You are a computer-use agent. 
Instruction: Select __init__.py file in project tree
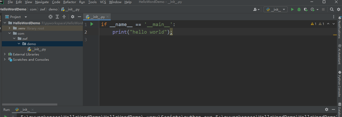[x=39, y=49]
